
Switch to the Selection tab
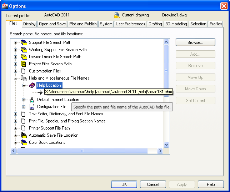198,24
